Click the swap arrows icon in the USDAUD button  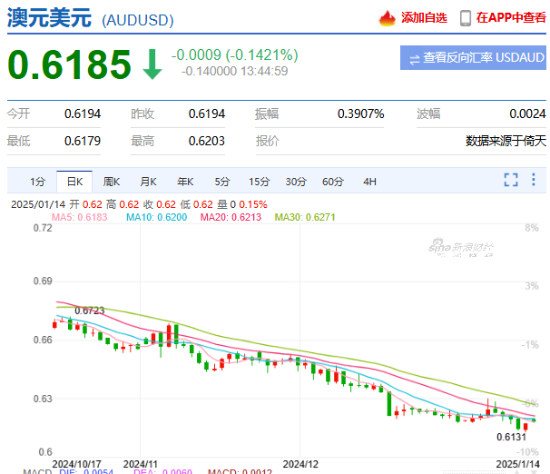414,58
